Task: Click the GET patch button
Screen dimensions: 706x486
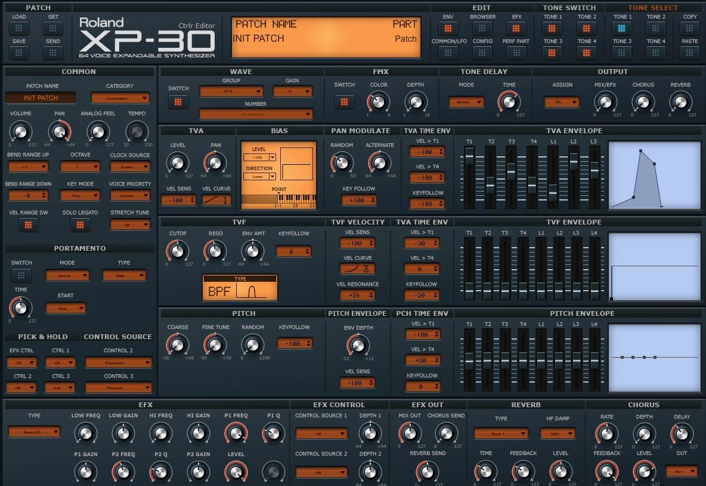Action: [52, 29]
